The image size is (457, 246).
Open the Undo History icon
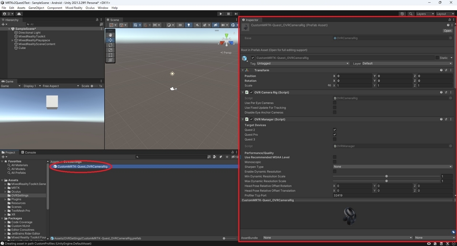pos(403,14)
